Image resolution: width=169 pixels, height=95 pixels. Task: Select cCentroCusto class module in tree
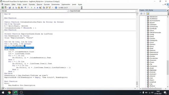[153, 27]
